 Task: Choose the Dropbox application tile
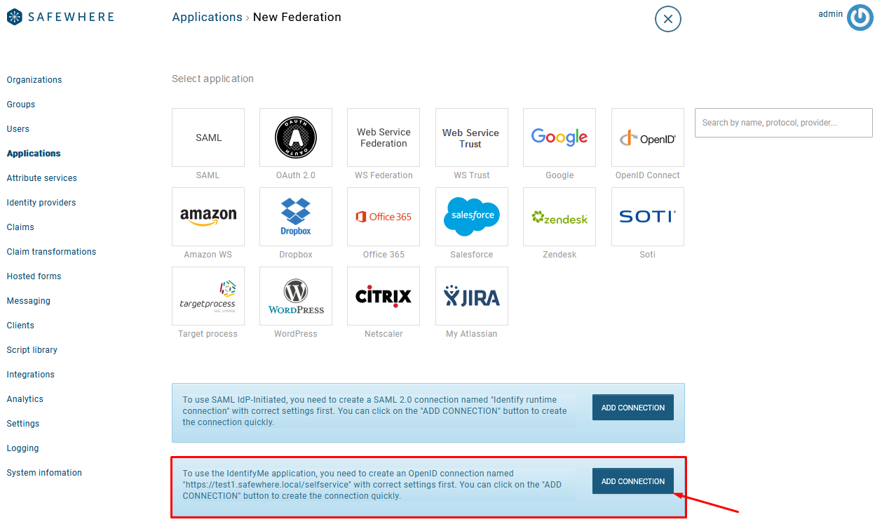295,217
